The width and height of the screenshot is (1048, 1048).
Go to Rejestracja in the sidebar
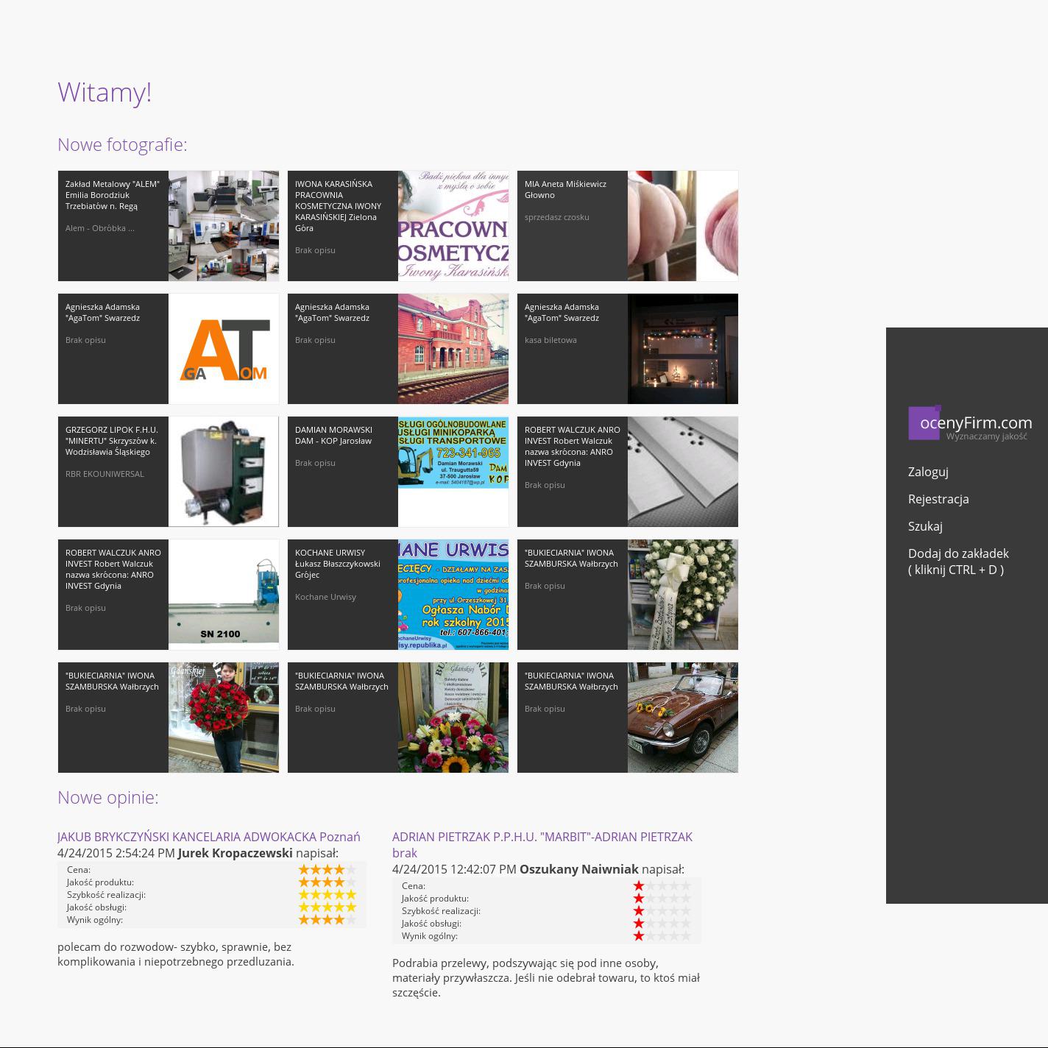click(x=938, y=499)
